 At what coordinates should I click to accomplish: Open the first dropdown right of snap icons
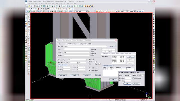[127, 11]
